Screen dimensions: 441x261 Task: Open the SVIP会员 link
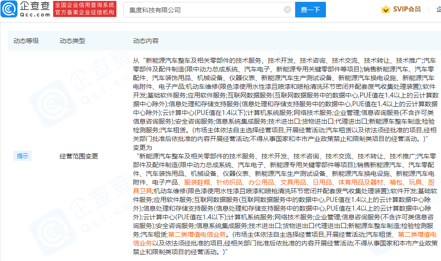coord(407,9)
